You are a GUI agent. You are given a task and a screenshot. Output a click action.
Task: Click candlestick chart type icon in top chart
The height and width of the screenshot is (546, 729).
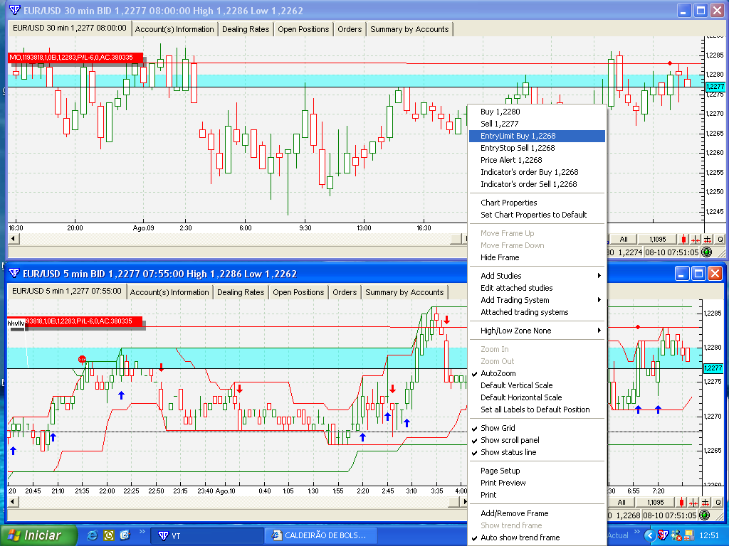pos(684,240)
